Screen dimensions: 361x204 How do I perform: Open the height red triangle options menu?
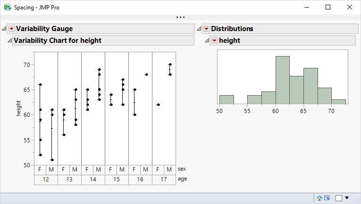[215, 41]
